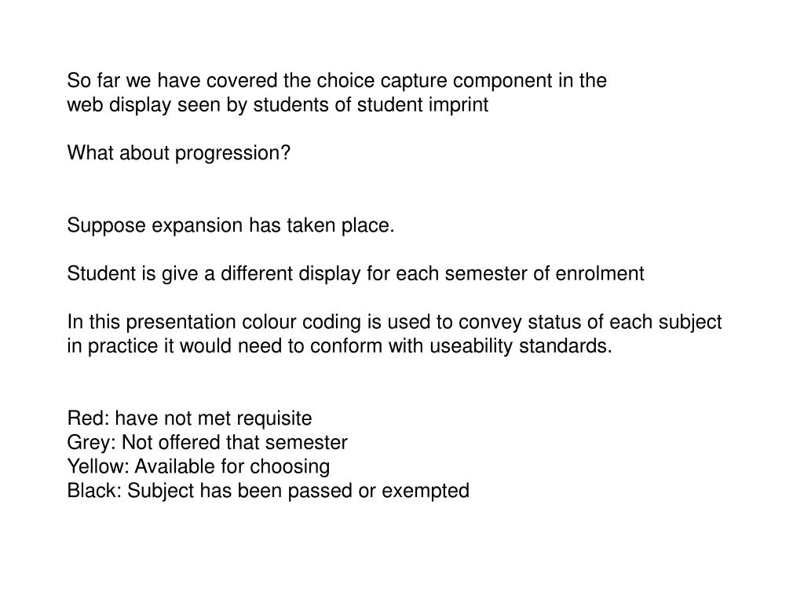The width and height of the screenshot is (804, 603).
Task: Click the words 'useability standards.'
Action: coord(521,346)
